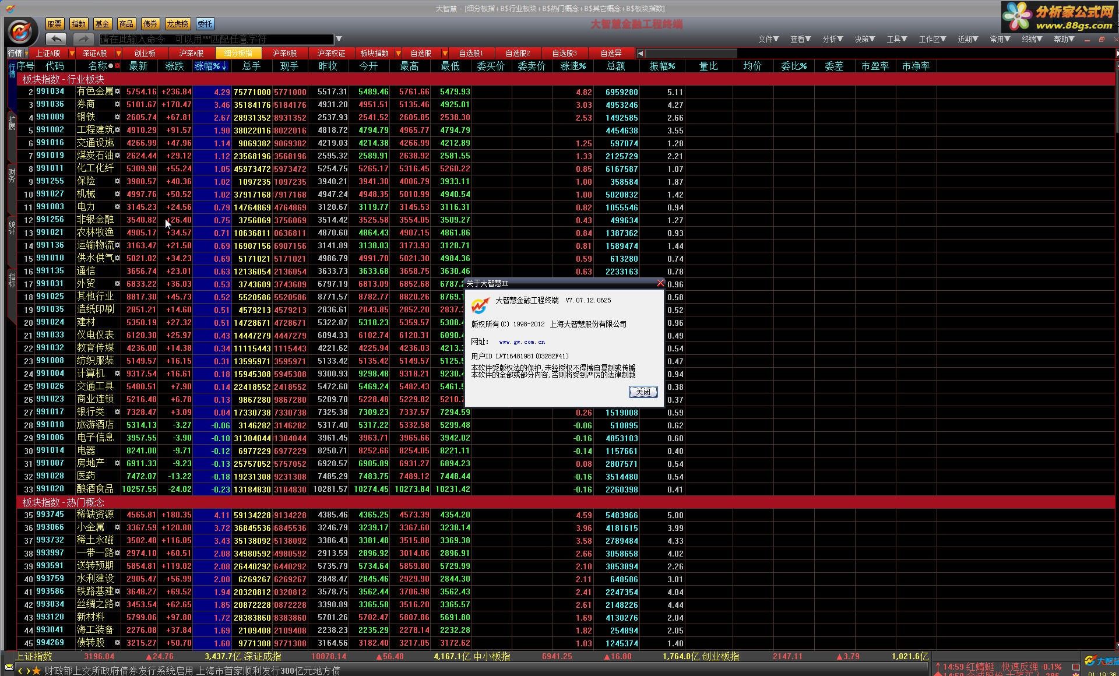Click the marker icon beside 保险
Screen dimensions: 1119x676
pyautogui.click(x=117, y=181)
